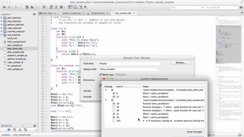Screen dimensions: 244x137
Task: Click the undo toolbar icon
Action: tap(16, 7)
